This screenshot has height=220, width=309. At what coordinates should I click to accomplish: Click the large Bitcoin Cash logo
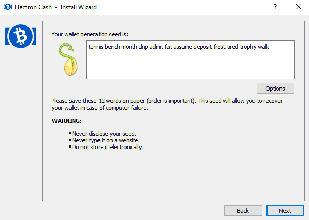(21, 36)
